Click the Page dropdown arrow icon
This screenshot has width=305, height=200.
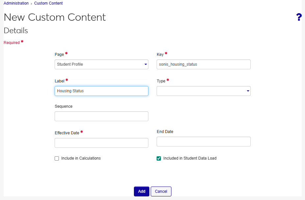pyautogui.click(x=145, y=64)
